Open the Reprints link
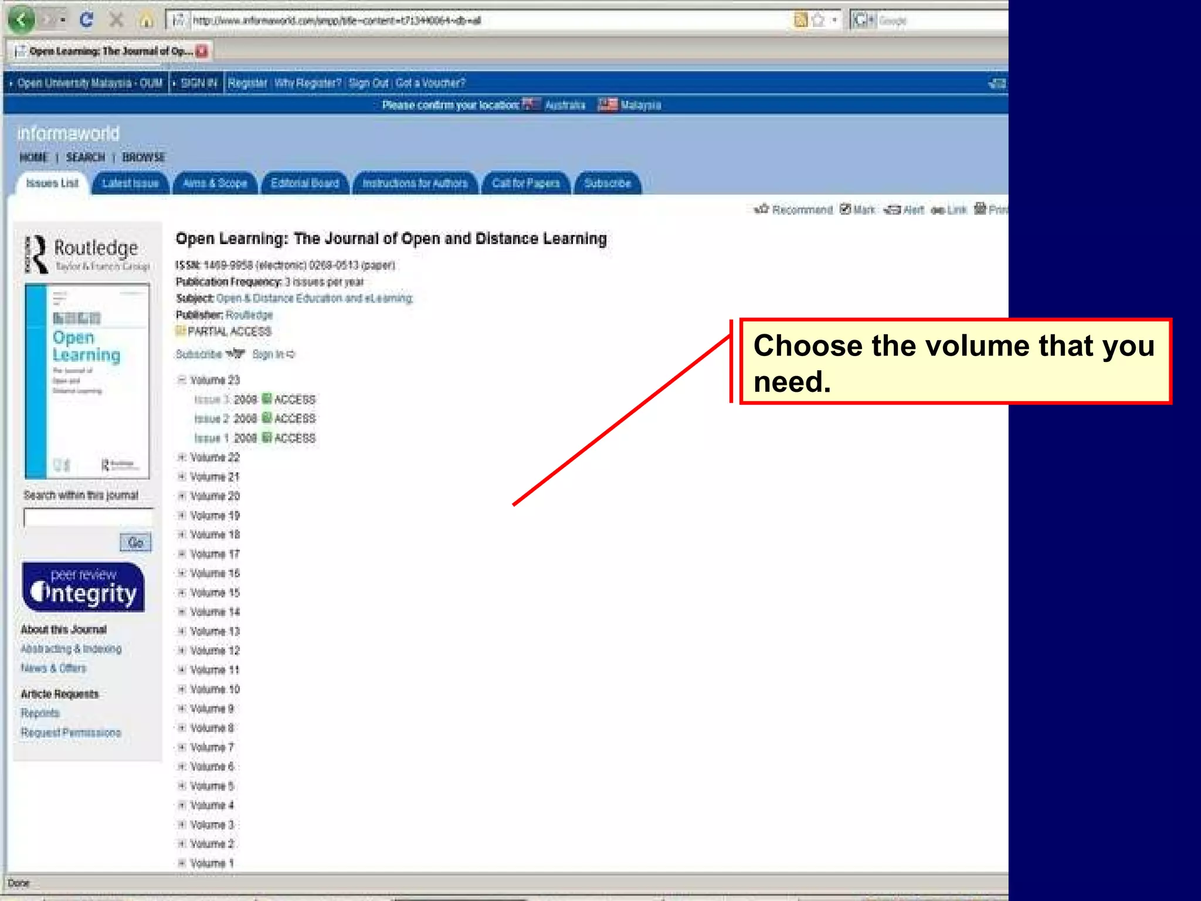 [40, 713]
